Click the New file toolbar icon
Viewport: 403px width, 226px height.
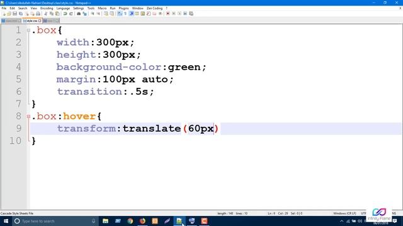4,14
